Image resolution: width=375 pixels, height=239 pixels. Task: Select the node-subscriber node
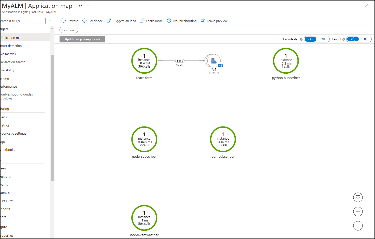click(144, 139)
